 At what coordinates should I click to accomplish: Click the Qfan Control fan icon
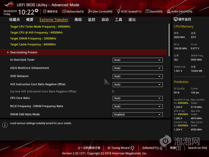(x=90, y=11)
